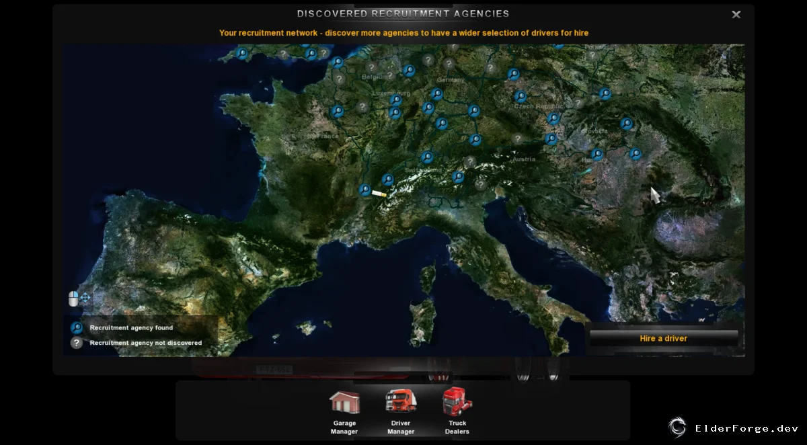Select the undiscovered agency left of the Belgium label
The width and height of the screenshot is (807, 445).
(339, 79)
